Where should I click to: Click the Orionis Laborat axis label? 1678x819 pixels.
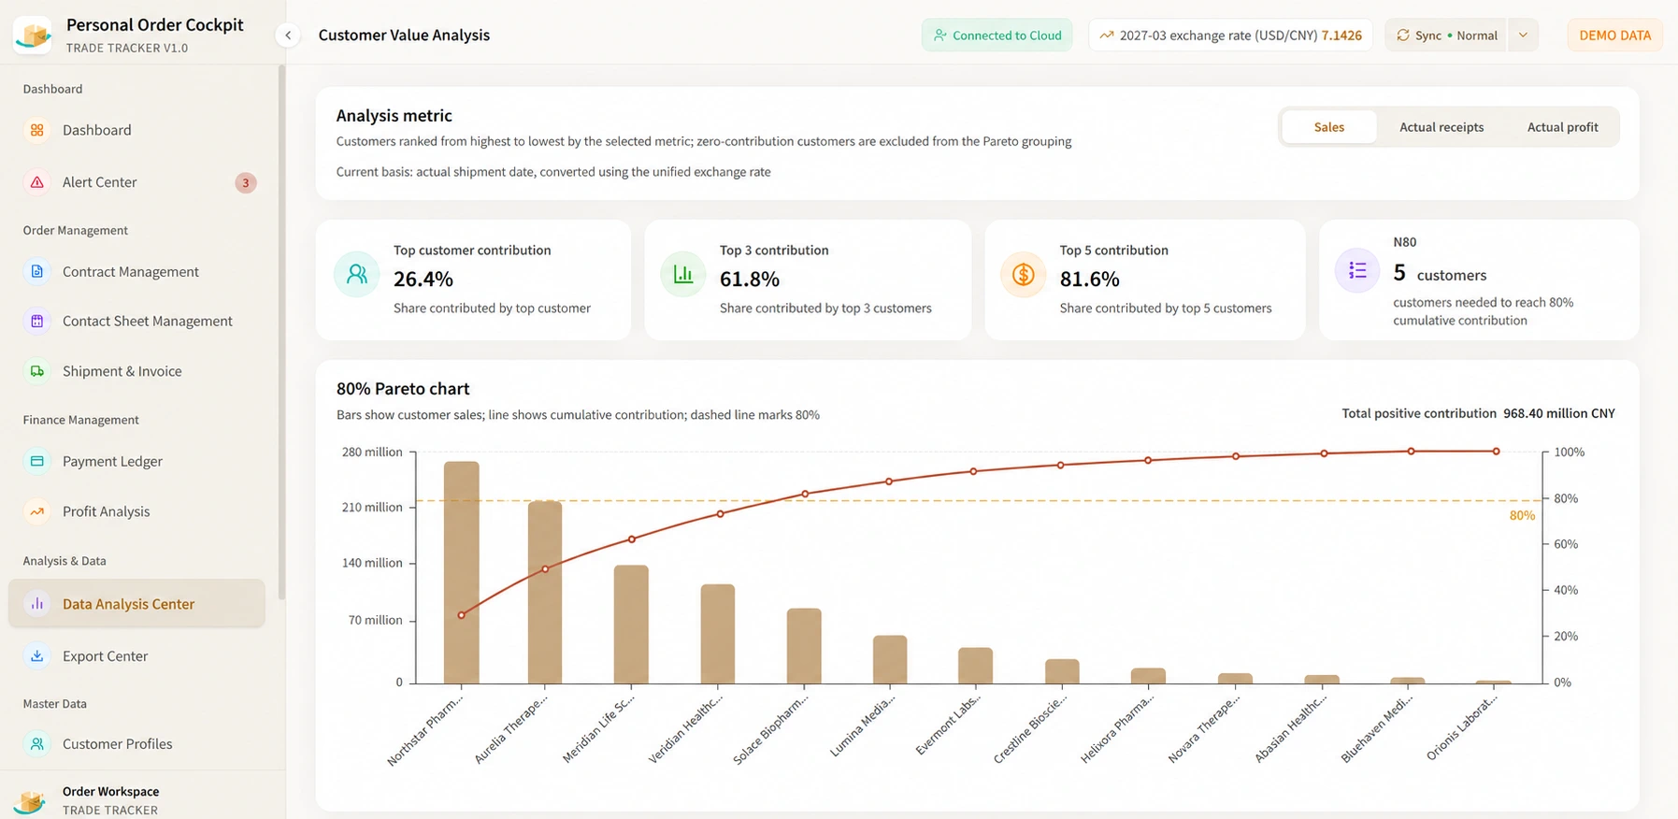(1461, 728)
